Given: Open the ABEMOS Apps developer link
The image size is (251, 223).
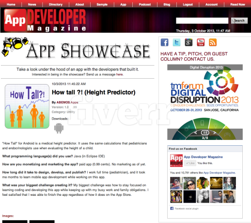Looking at the screenshot, I should click(x=67, y=103).
